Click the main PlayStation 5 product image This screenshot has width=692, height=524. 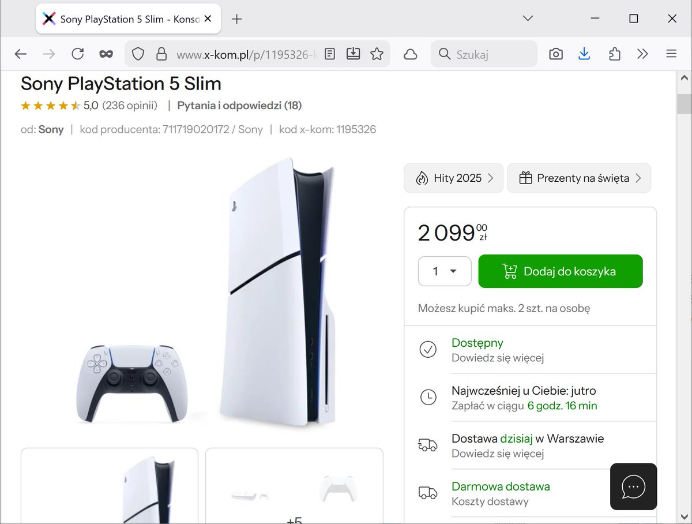(x=205, y=293)
